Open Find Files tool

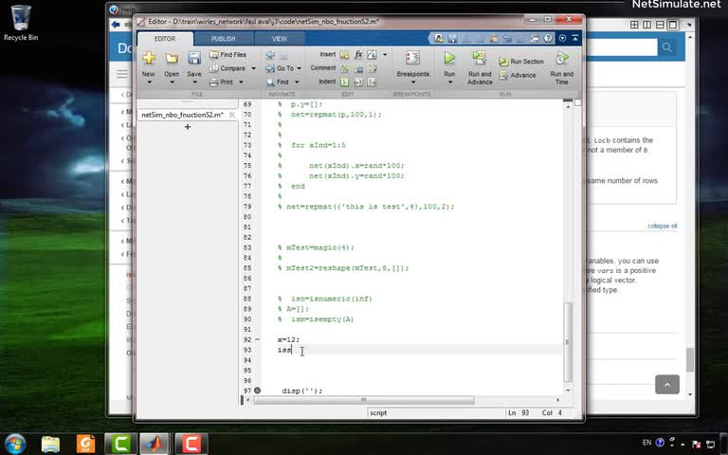point(227,54)
